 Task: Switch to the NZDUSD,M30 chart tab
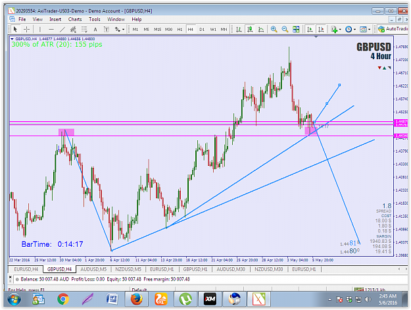click(x=269, y=269)
